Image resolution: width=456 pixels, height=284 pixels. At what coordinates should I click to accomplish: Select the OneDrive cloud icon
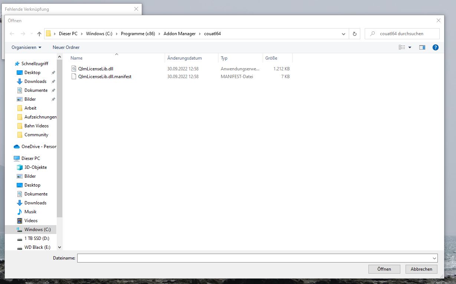click(16, 146)
